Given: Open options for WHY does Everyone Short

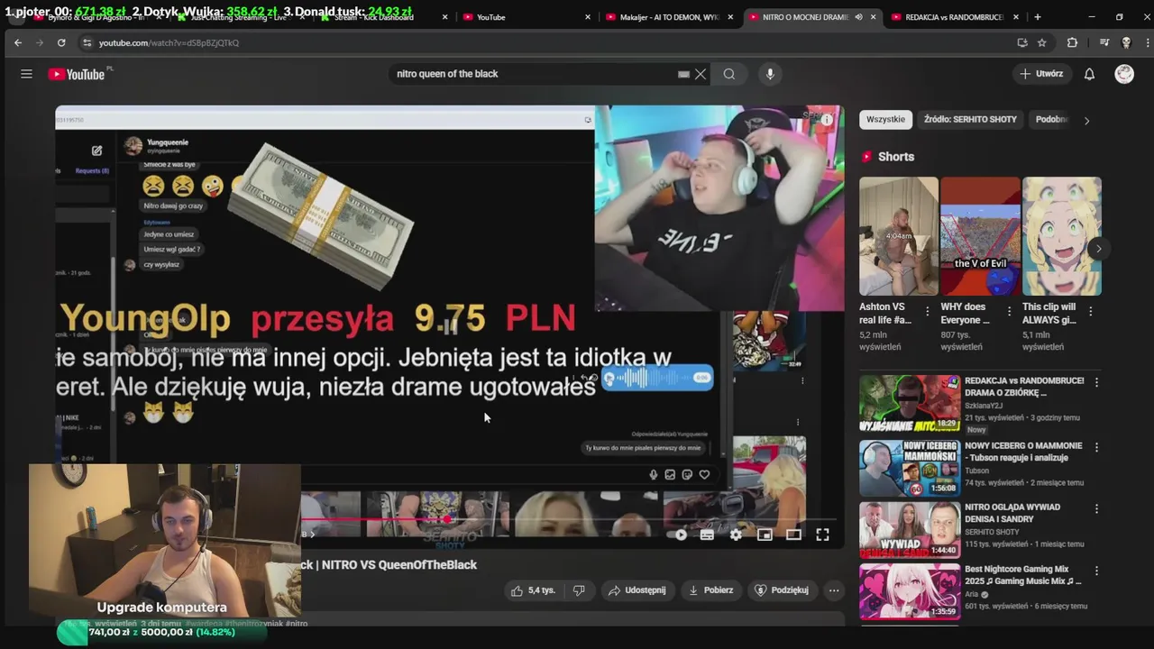Looking at the screenshot, I should coord(1009,311).
